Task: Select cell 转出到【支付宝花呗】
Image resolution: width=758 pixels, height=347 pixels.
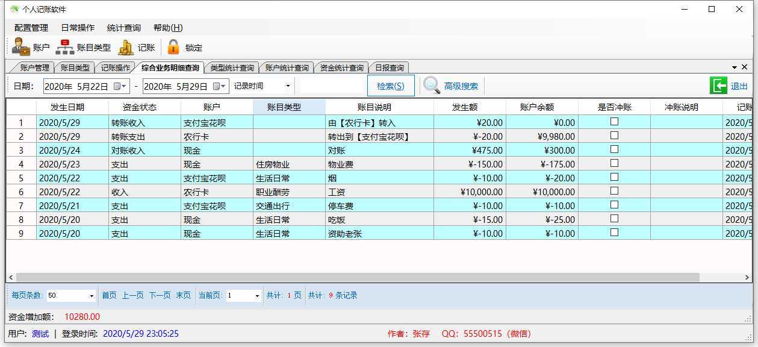Action: click(x=379, y=136)
